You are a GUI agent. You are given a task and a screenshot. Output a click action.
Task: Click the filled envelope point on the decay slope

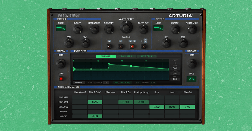(x=131, y=66)
